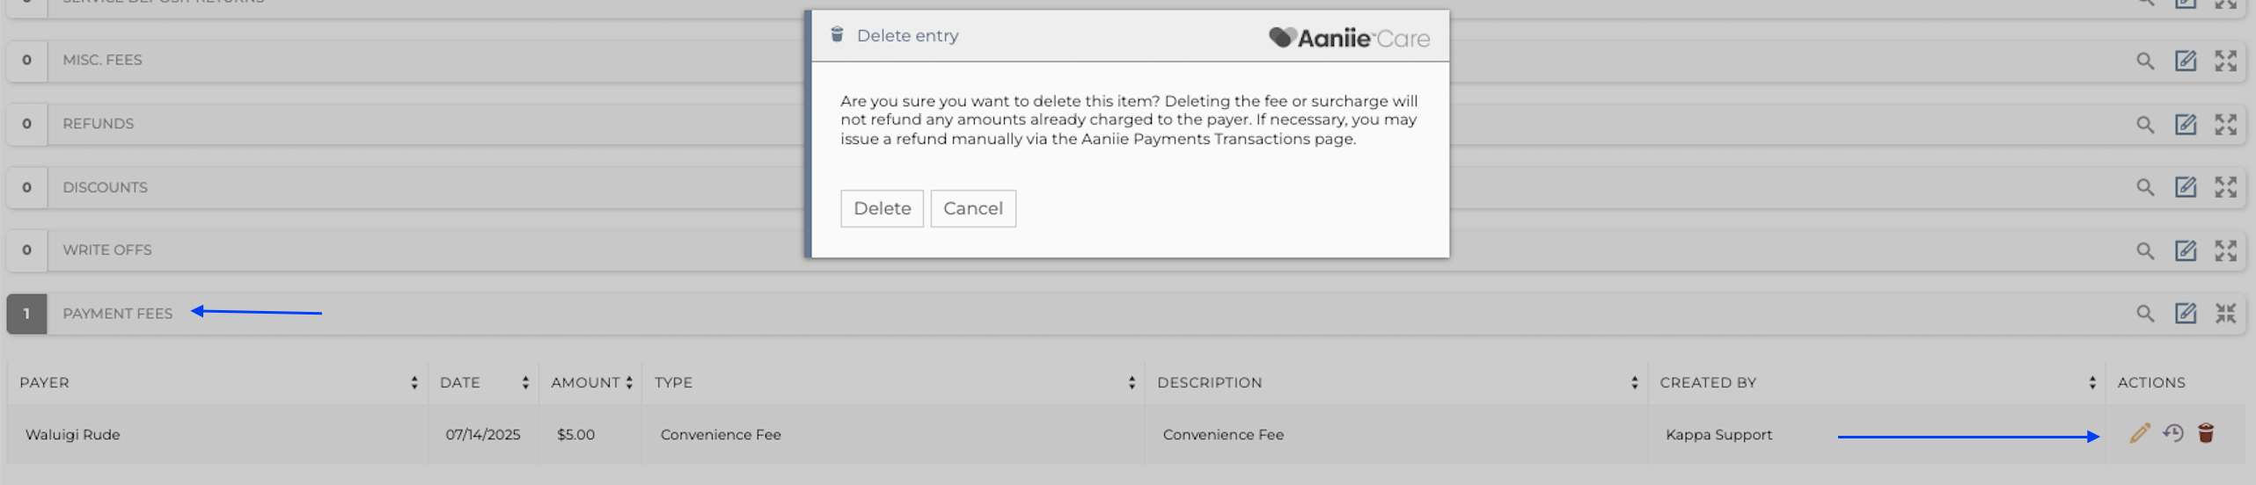
Task: Add a new Write Offs entry
Action: coord(2185,250)
